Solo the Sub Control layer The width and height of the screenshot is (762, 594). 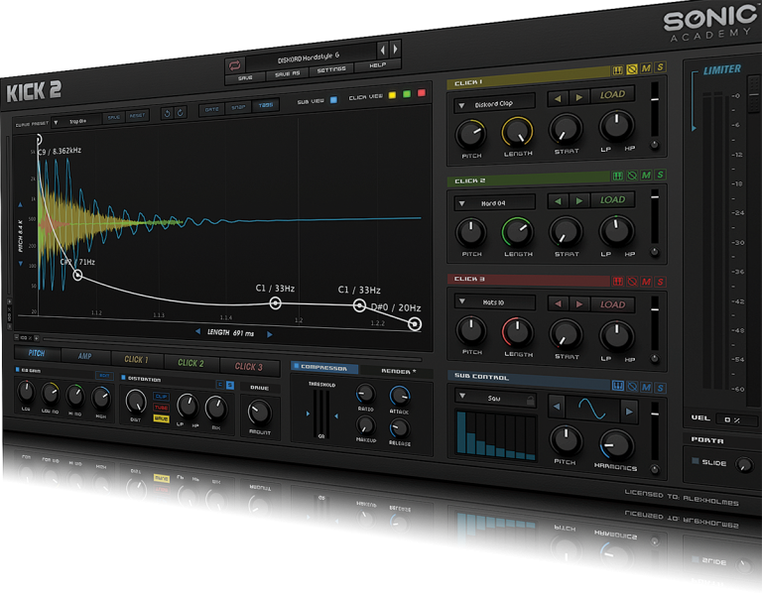(661, 388)
